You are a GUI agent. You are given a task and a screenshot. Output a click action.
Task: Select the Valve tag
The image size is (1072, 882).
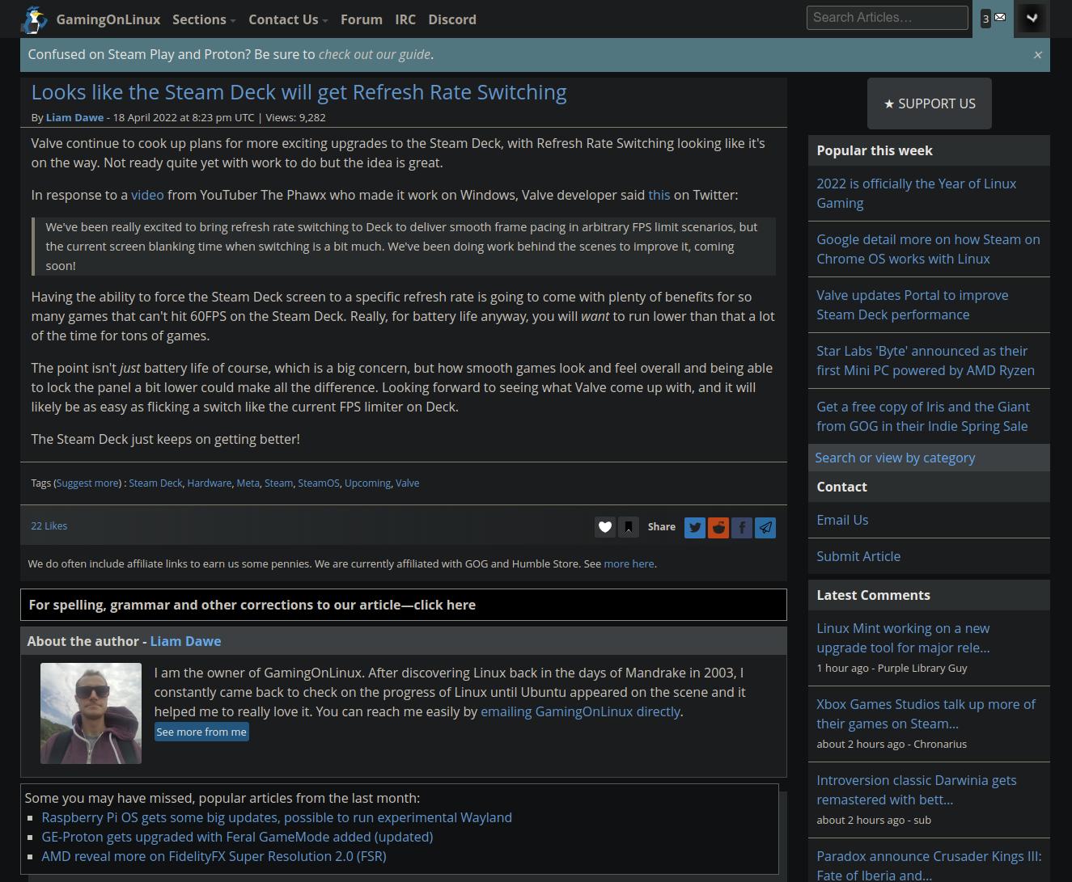(407, 483)
